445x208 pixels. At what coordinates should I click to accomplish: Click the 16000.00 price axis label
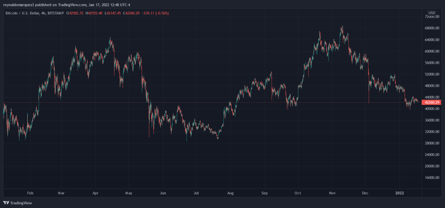431,178
